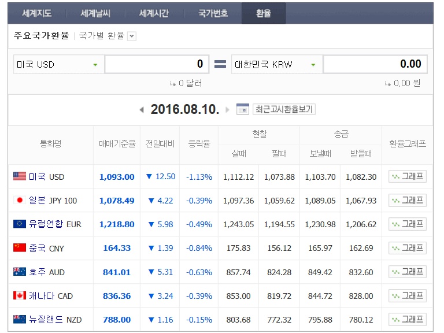Click the Canada flag icon
Screen dimensions: 444x333
pyautogui.click(x=20, y=295)
